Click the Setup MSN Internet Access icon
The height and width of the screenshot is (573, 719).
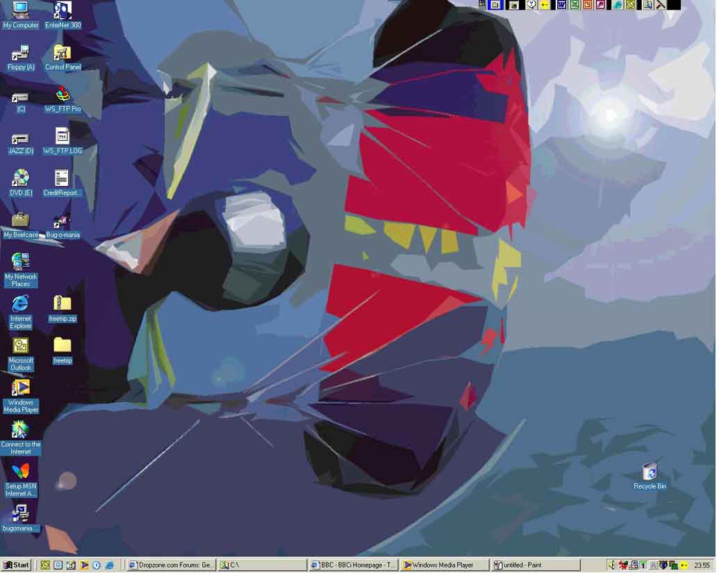(21, 472)
